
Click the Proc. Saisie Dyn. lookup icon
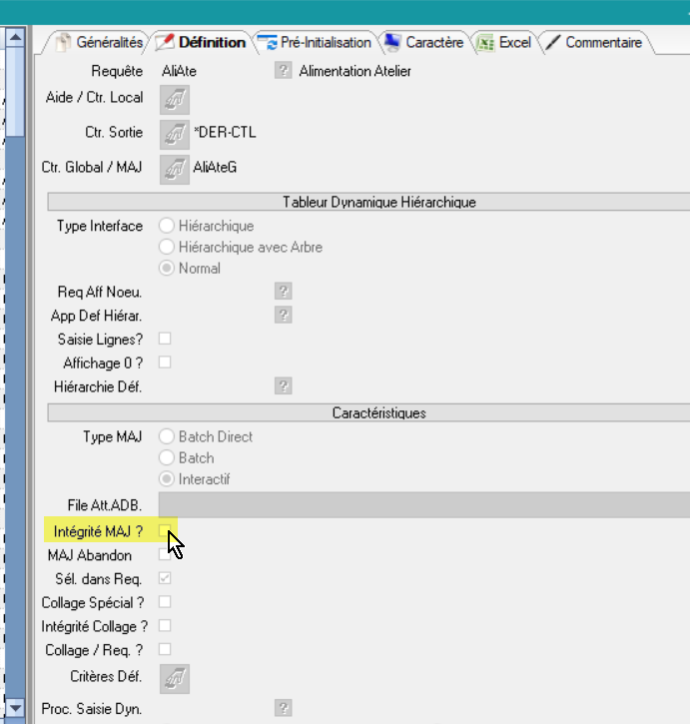tap(284, 709)
